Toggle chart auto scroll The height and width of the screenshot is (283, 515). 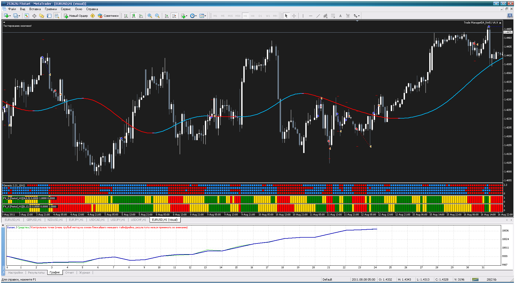(167, 16)
